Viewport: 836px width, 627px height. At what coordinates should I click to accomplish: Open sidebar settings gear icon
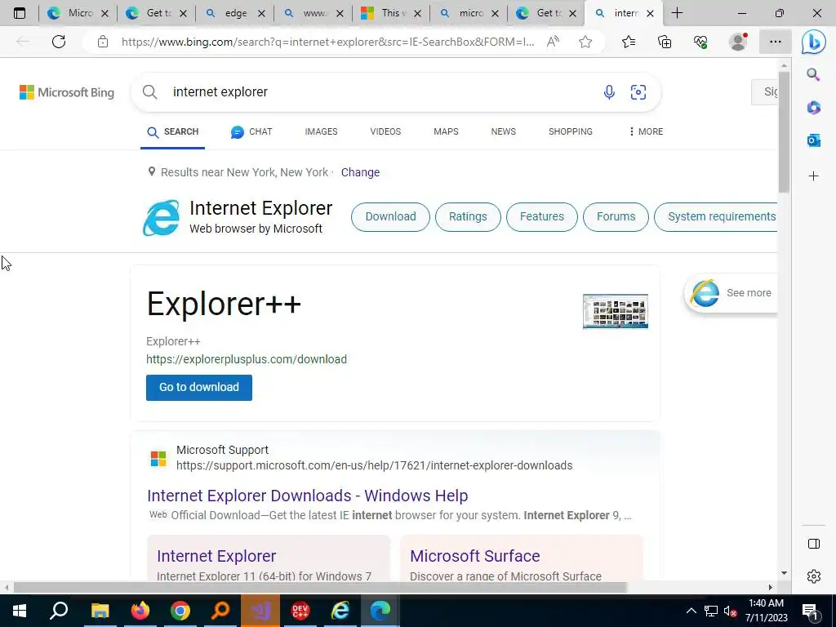[814, 576]
